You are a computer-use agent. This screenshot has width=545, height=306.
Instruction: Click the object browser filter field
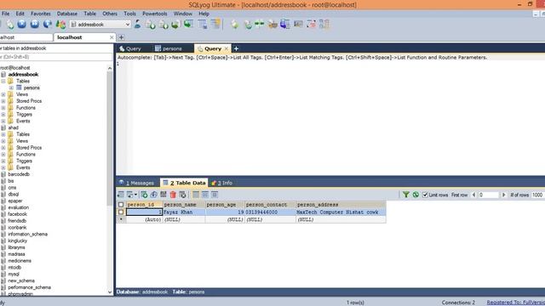point(56,57)
